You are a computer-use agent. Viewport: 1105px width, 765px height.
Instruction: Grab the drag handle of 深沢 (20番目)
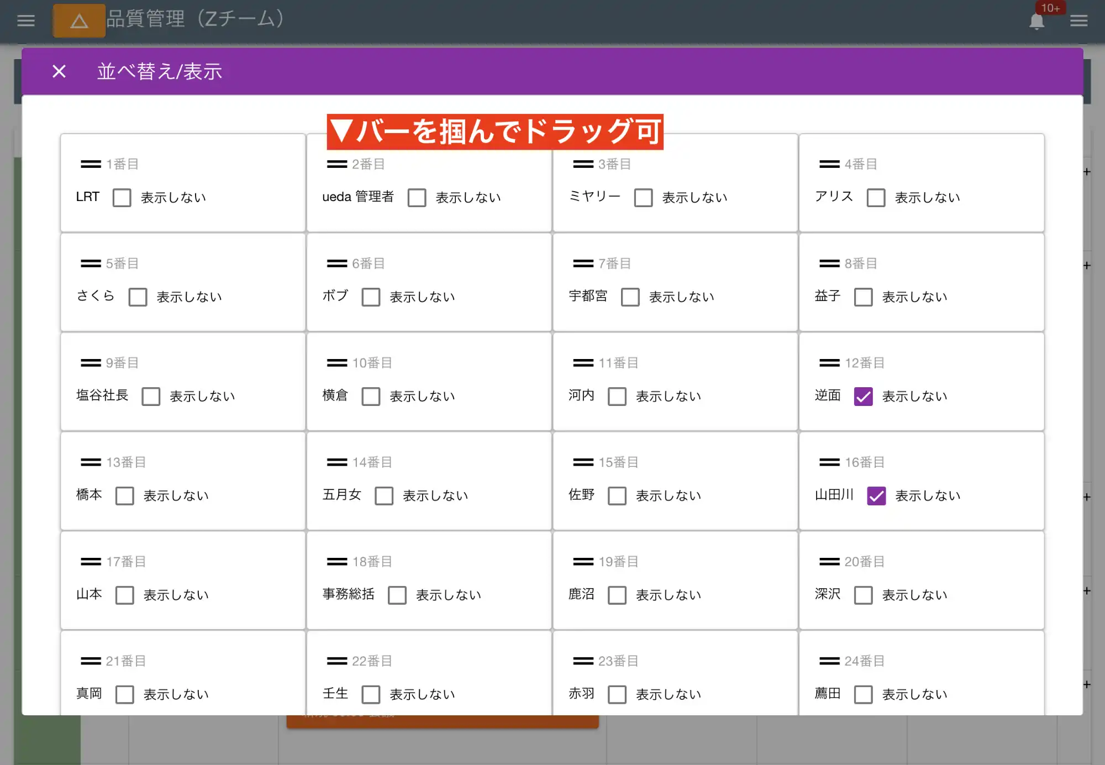829,561
